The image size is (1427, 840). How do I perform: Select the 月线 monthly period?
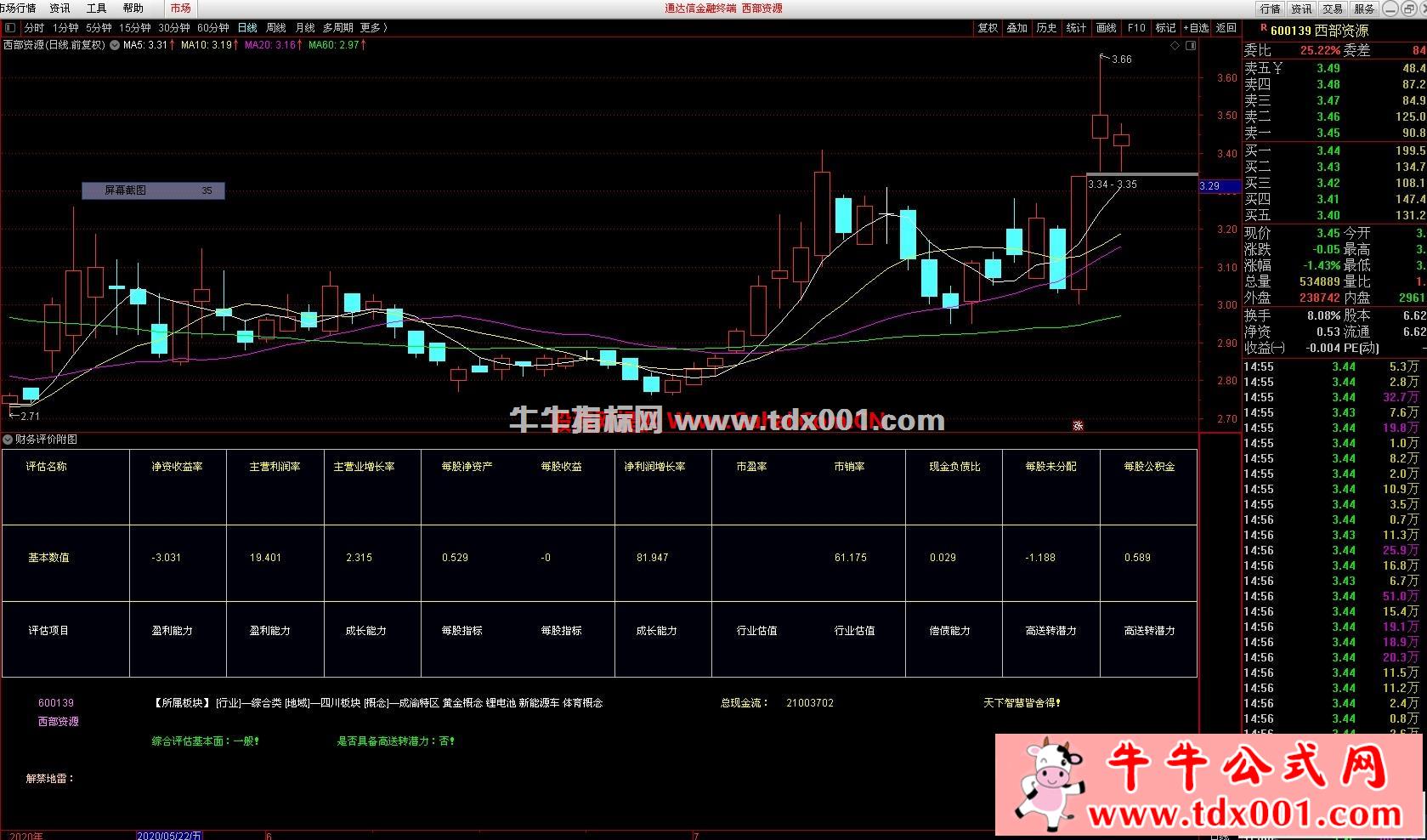[305, 28]
